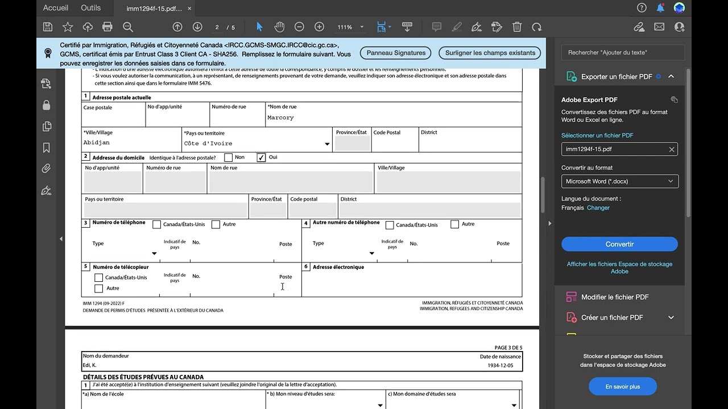The width and height of the screenshot is (728, 409).
Task: Go to the previous page with up arrow
Action: [x=177, y=27]
